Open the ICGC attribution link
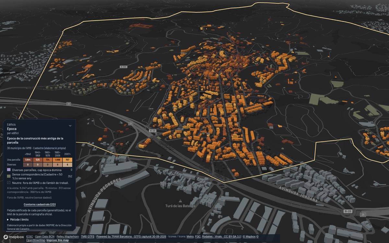389x243 pixels. 29,237
